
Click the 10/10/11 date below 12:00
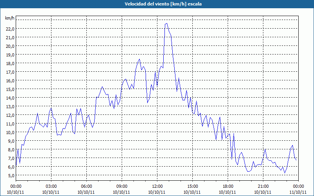click(157, 192)
